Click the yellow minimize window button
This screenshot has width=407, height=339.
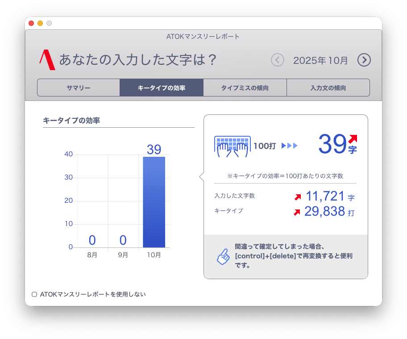[x=40, y=23]
